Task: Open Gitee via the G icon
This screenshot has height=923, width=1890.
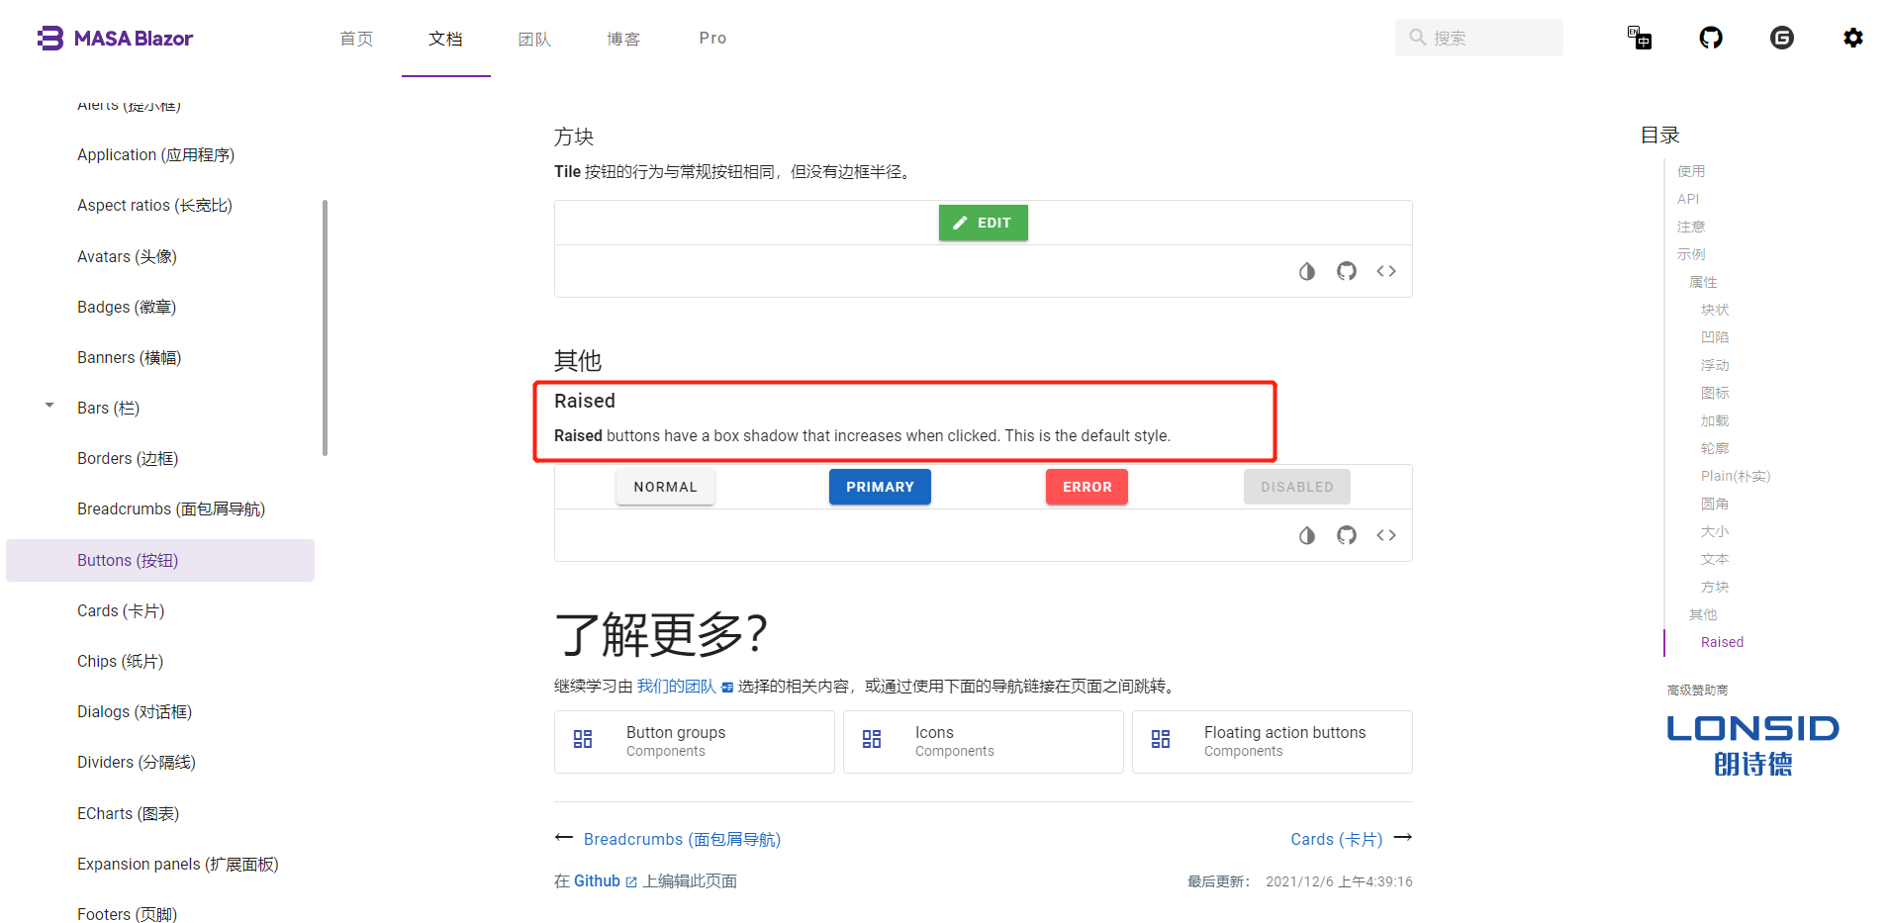Action: [x=1782, y=38]
